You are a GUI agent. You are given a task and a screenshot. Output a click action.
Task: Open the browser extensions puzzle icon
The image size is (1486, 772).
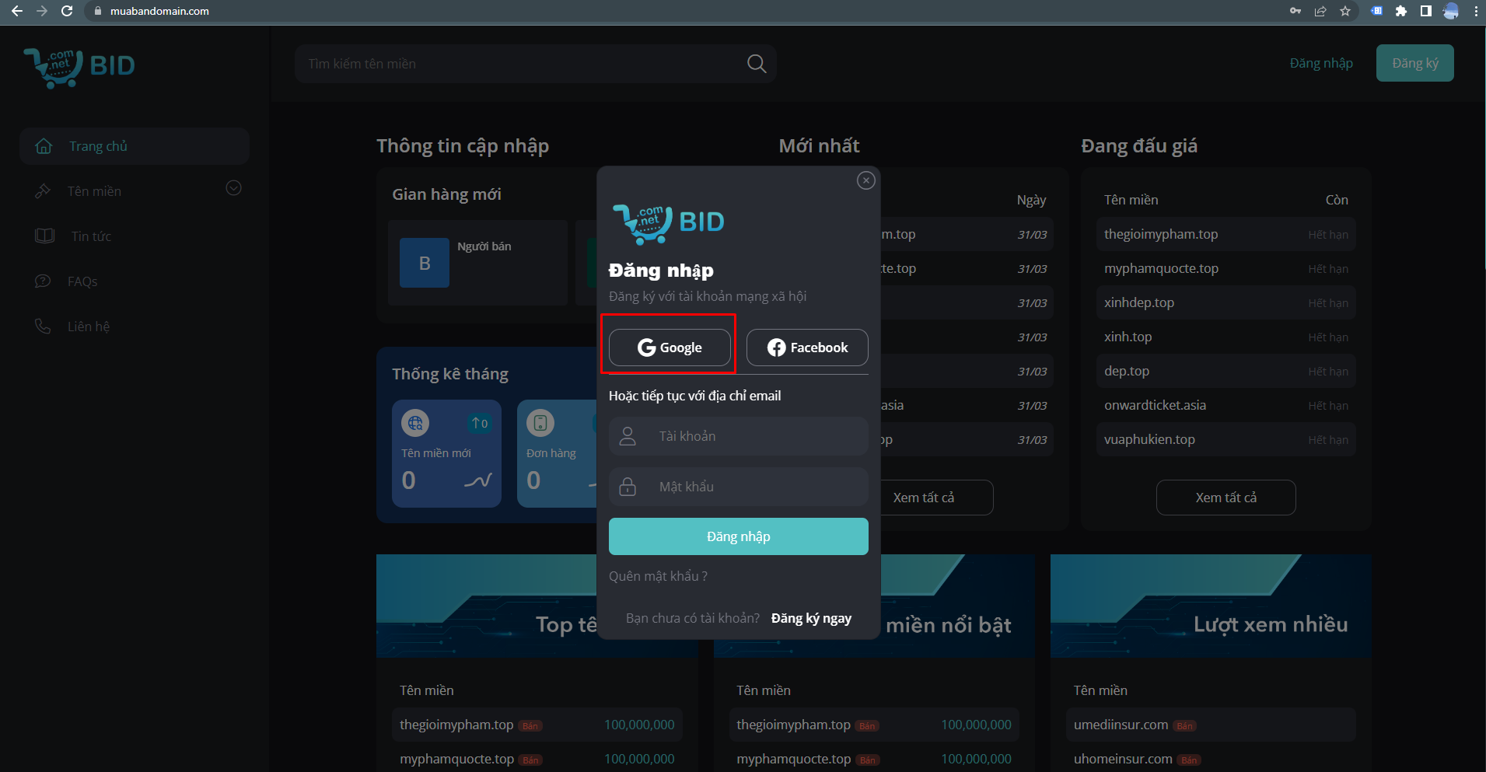[1401, 11]
